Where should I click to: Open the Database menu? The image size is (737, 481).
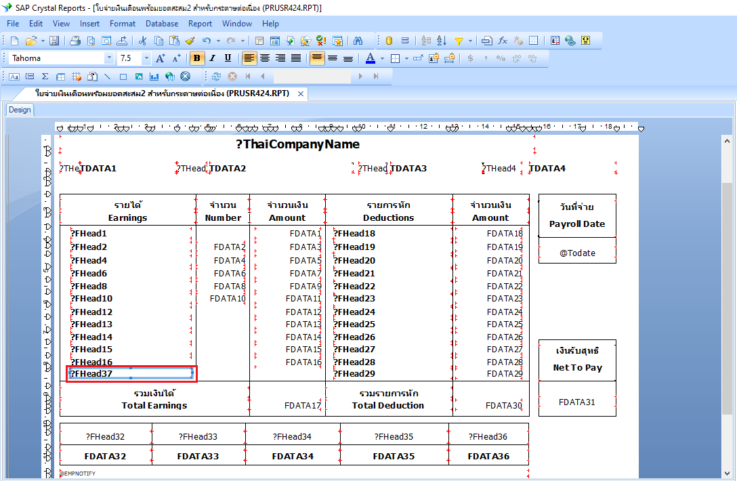pos(162,23)
